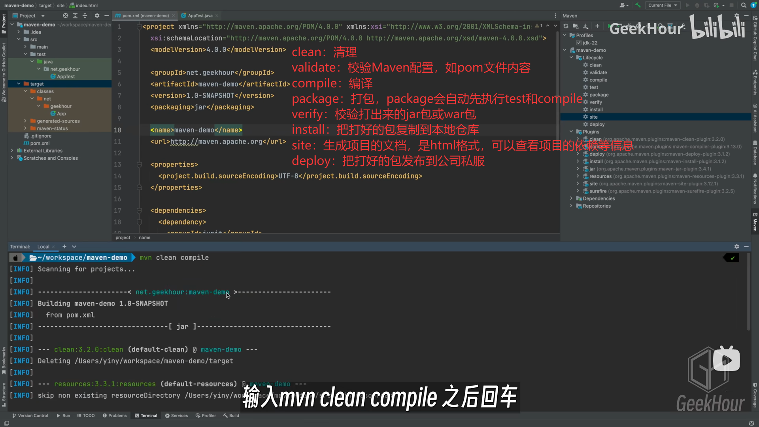The height and width of the screenshot is (427, 759).
Task: Click the Version Control button
Action: [30, 416]
